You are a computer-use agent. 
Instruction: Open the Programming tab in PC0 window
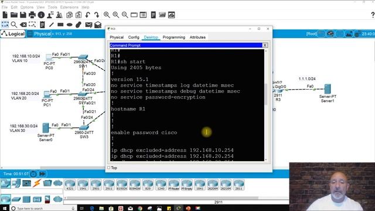coord(174,38)
